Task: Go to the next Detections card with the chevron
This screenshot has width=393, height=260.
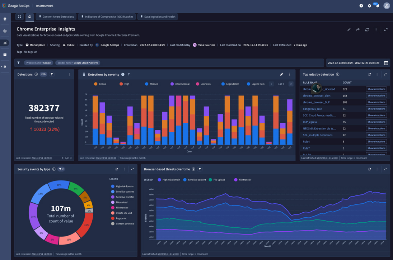Action: [71, 158]
